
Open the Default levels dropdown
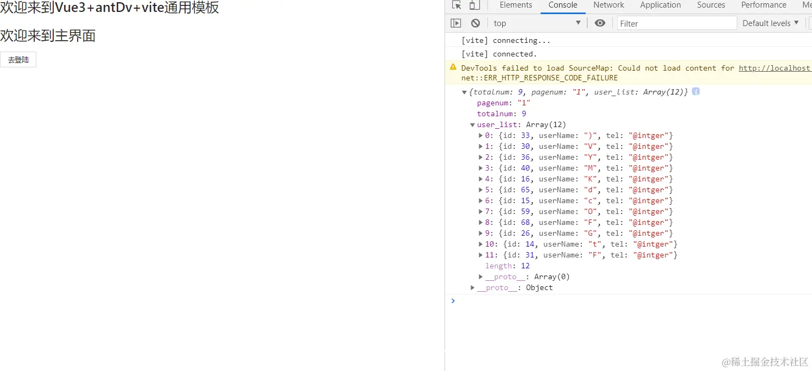pyautogui.click(x=771, y=23)
